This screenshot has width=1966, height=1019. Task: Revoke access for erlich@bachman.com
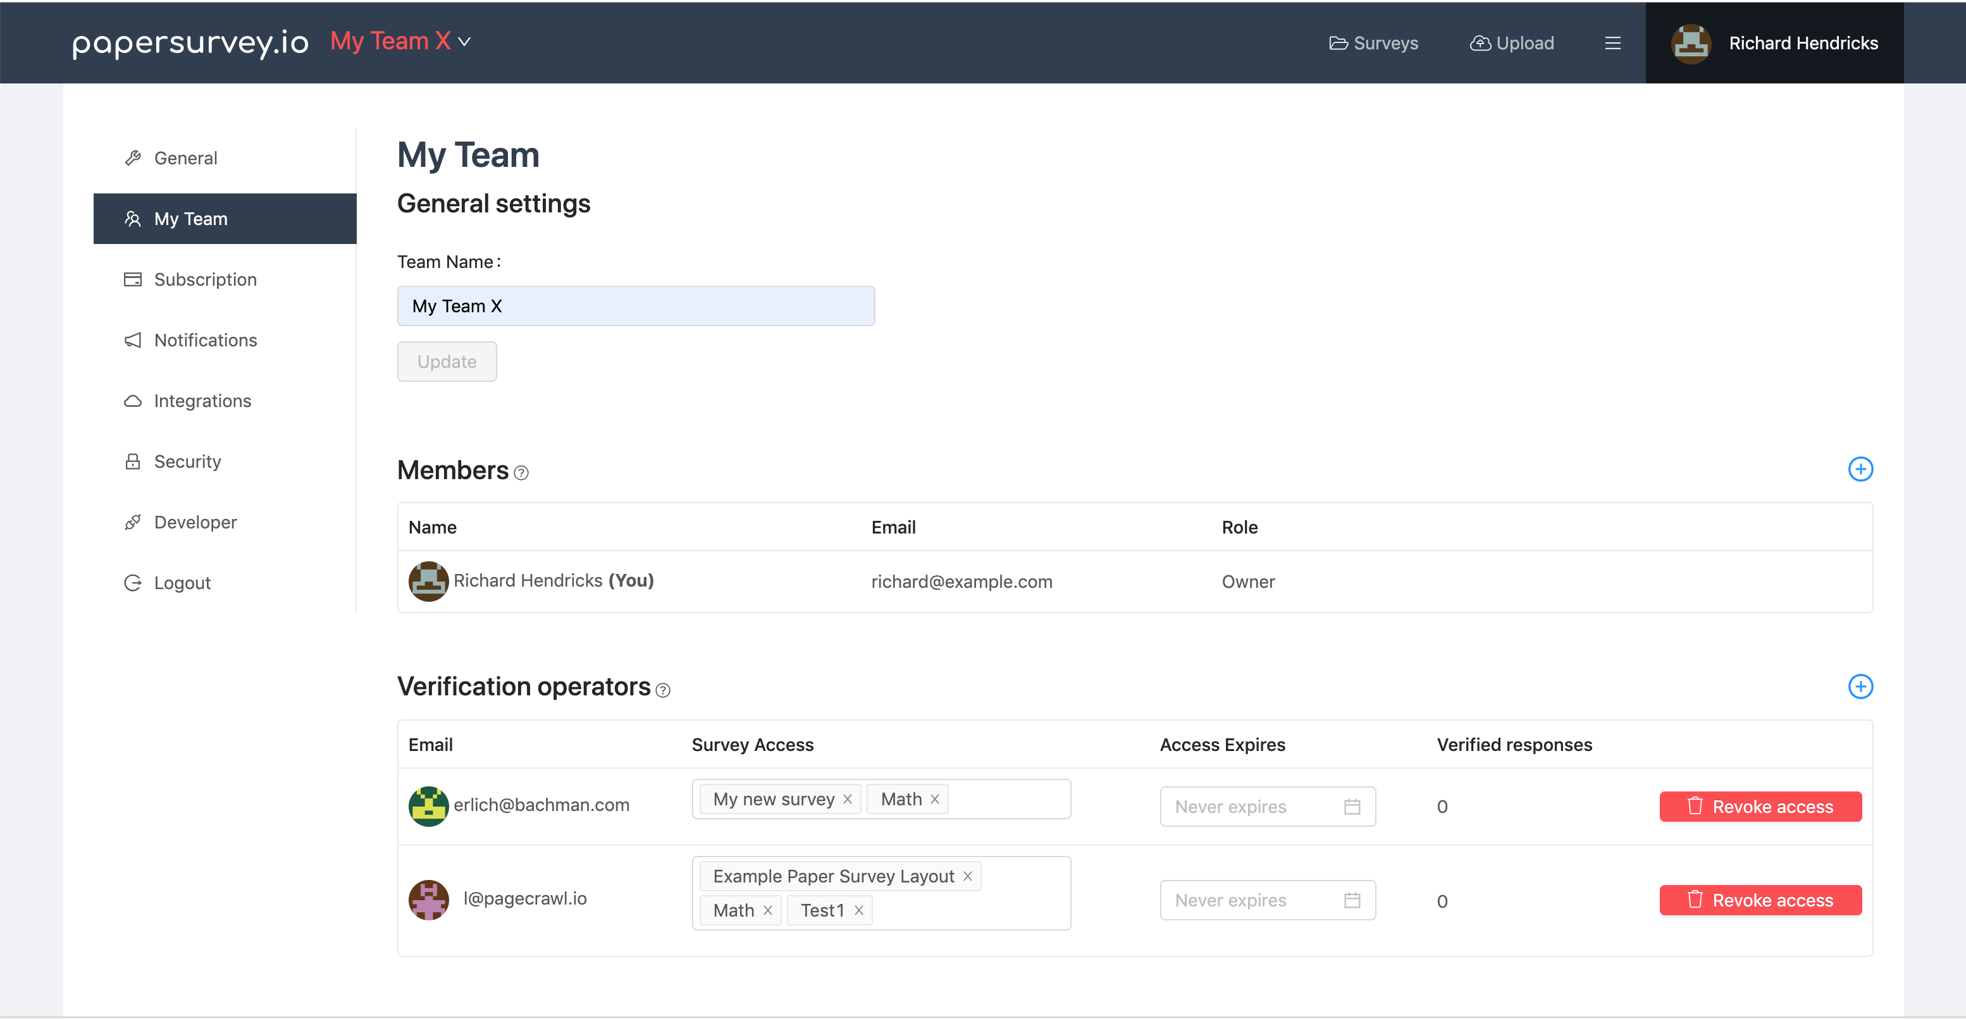click(1762, 806)
